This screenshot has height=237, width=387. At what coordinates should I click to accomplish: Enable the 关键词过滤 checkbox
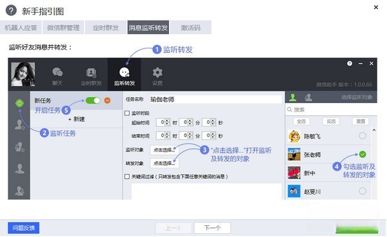[x=127, y=176]
